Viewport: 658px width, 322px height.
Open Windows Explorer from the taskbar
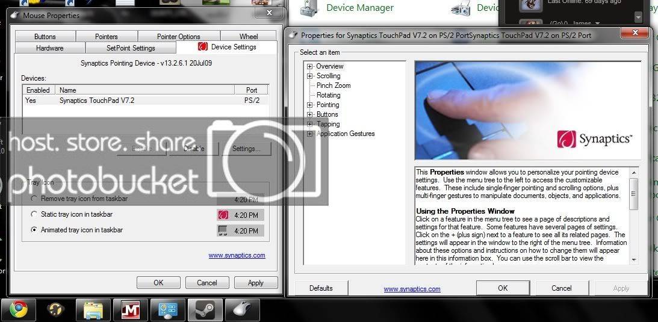tap(93, 310)
